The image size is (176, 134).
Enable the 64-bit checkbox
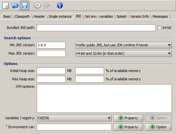[x=159, y=28]
